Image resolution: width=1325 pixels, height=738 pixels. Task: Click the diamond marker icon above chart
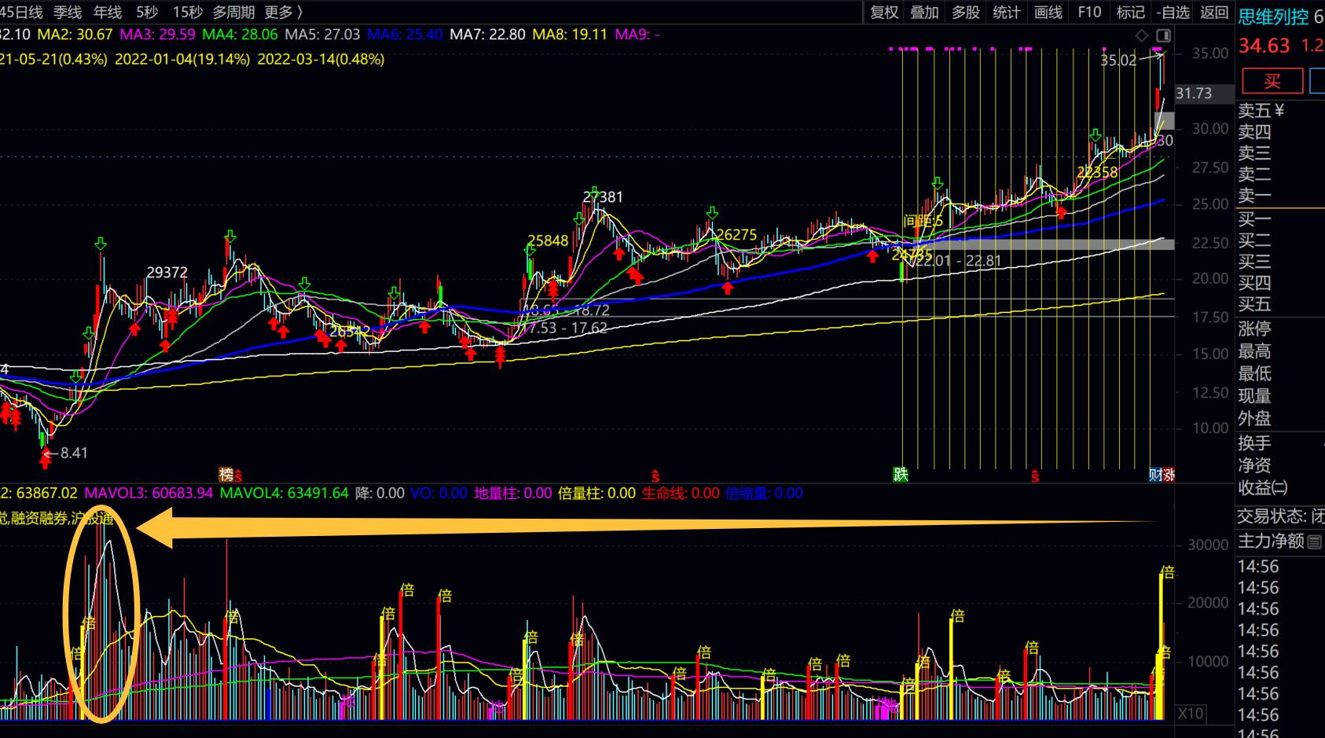click(1142, 35)
